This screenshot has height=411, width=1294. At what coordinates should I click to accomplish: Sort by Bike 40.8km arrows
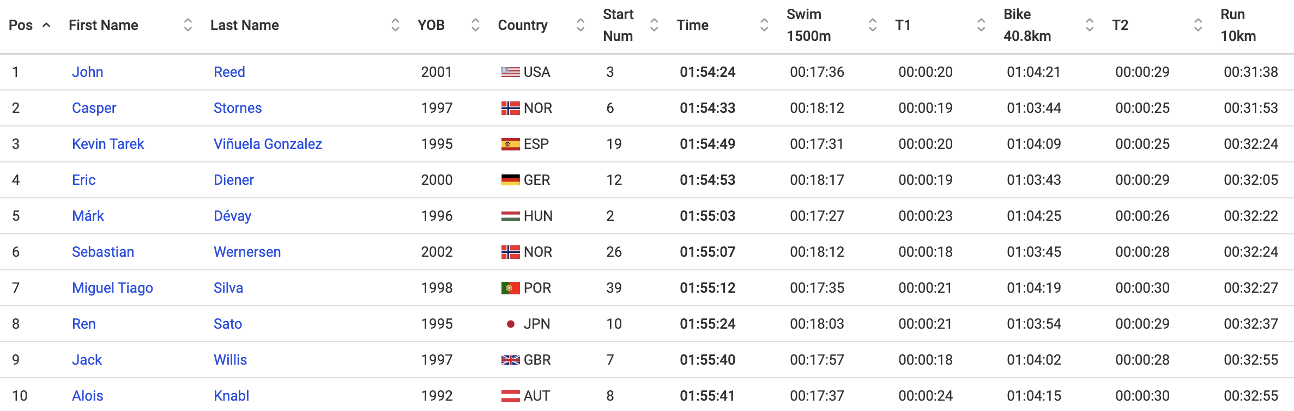(1090, 25)
